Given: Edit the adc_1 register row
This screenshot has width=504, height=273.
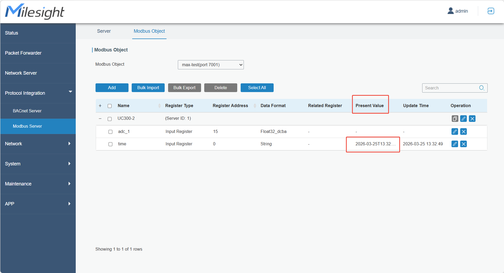Looking at the screenshot, I should pos(455,131).
